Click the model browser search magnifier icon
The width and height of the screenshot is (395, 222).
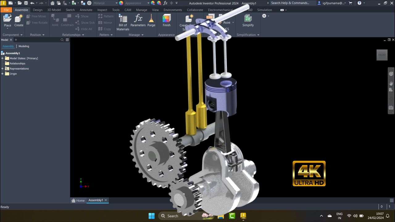[x=62, y=40]
